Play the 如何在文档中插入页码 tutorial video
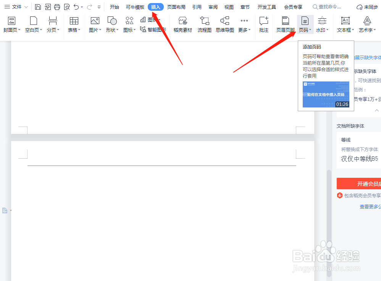The image size is (381, 281). coord(326,94)
